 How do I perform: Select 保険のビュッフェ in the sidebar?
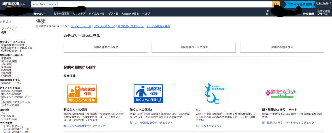[11, 83]
